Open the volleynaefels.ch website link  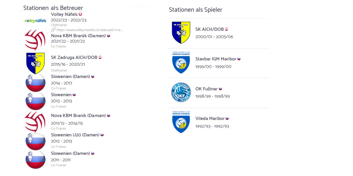pos(90,30)
